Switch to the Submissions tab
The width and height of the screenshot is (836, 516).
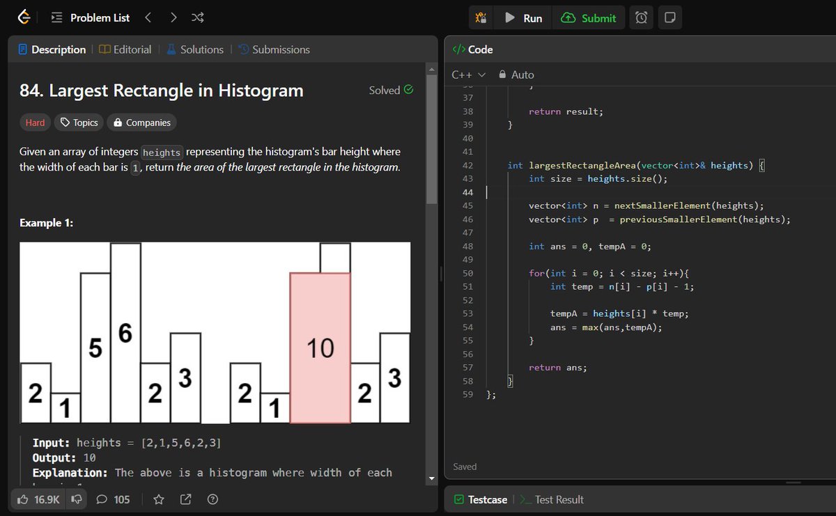click(274, 49)
